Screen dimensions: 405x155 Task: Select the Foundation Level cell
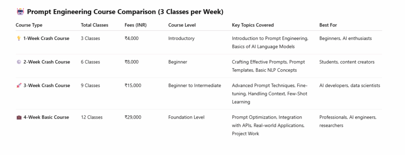(x=186, y=117)
